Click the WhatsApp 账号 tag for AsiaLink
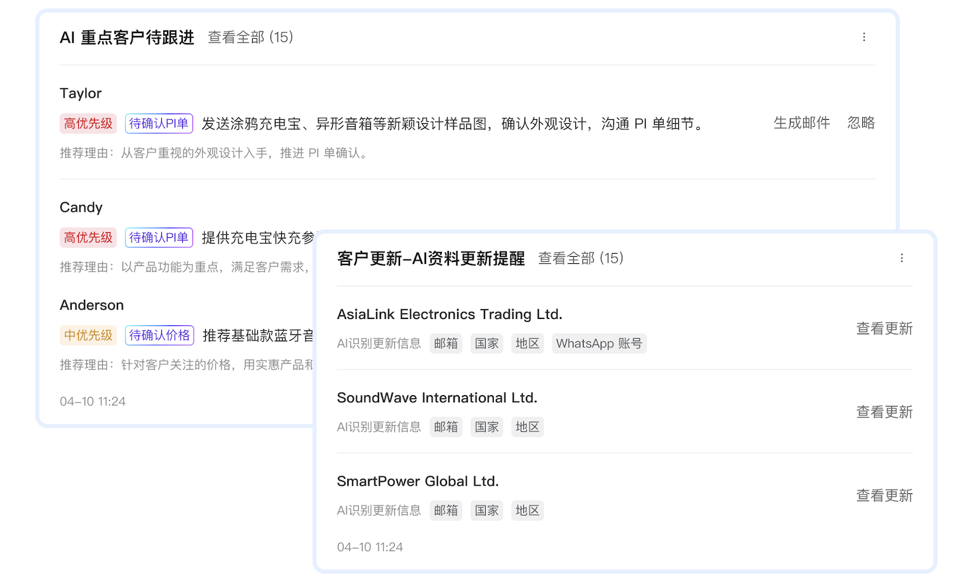Screen dimensions: 955x586 point(599,344)
